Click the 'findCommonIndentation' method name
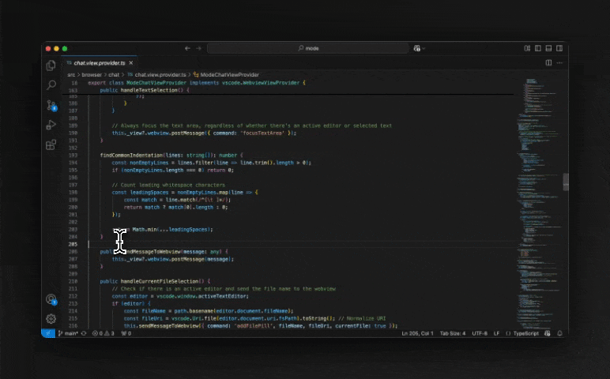610x379 pixels. pyautogui.click(x=131, y=155)
